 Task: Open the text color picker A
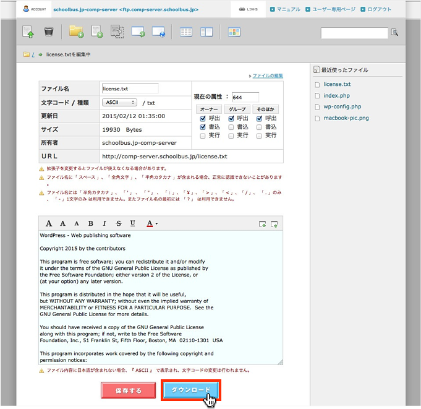pos(151,223)
